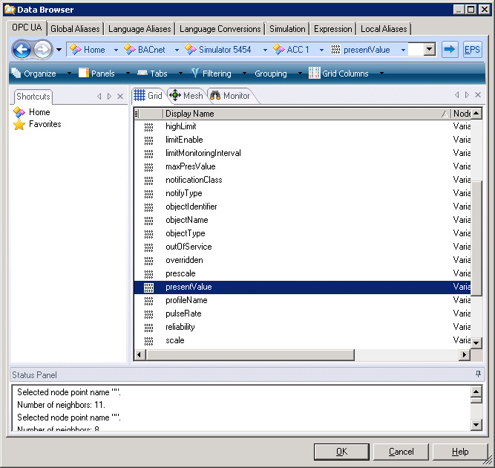The height and width of the screenshot is (468, 495).
Task: Pin the Status Panel
Action: (478, 375)
